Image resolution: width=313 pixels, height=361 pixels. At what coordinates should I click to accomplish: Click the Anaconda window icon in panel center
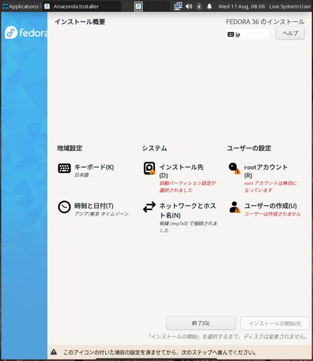[x=138, y=6]
